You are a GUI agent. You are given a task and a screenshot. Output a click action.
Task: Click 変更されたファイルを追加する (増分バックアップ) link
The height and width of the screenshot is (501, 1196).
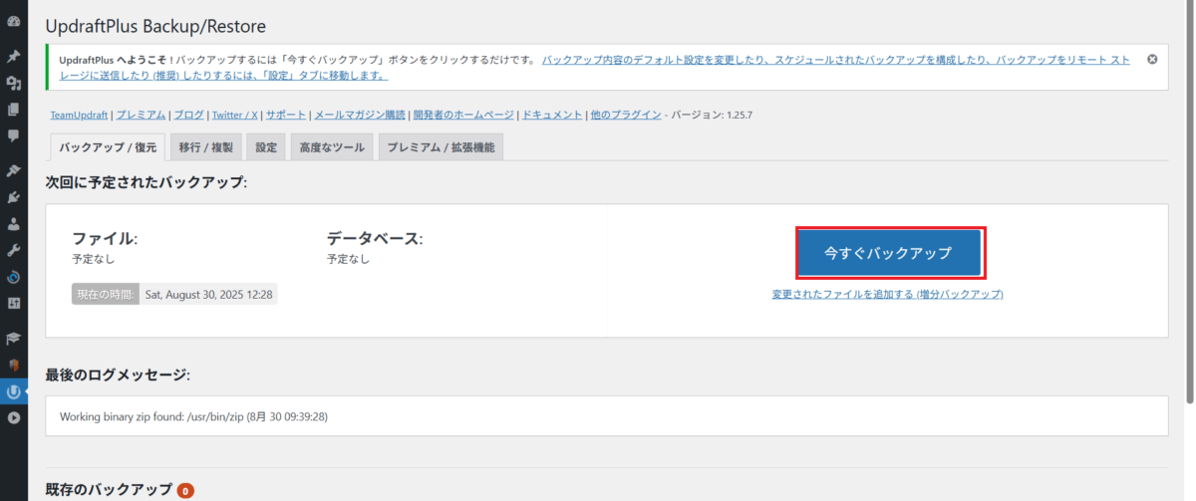point(887,295)
